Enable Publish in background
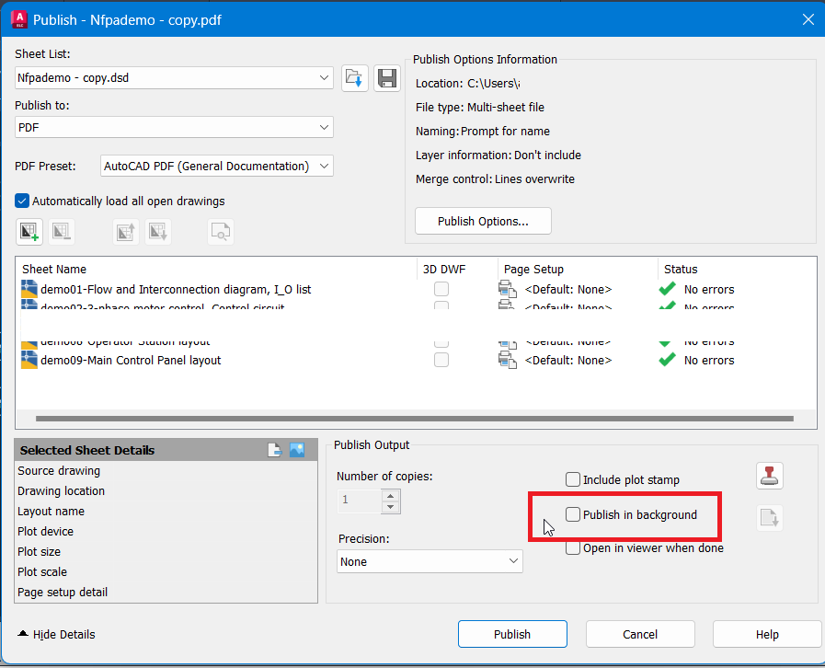This screenshot has height=668, width=825. pyautogui.click(x=573, y=514)
